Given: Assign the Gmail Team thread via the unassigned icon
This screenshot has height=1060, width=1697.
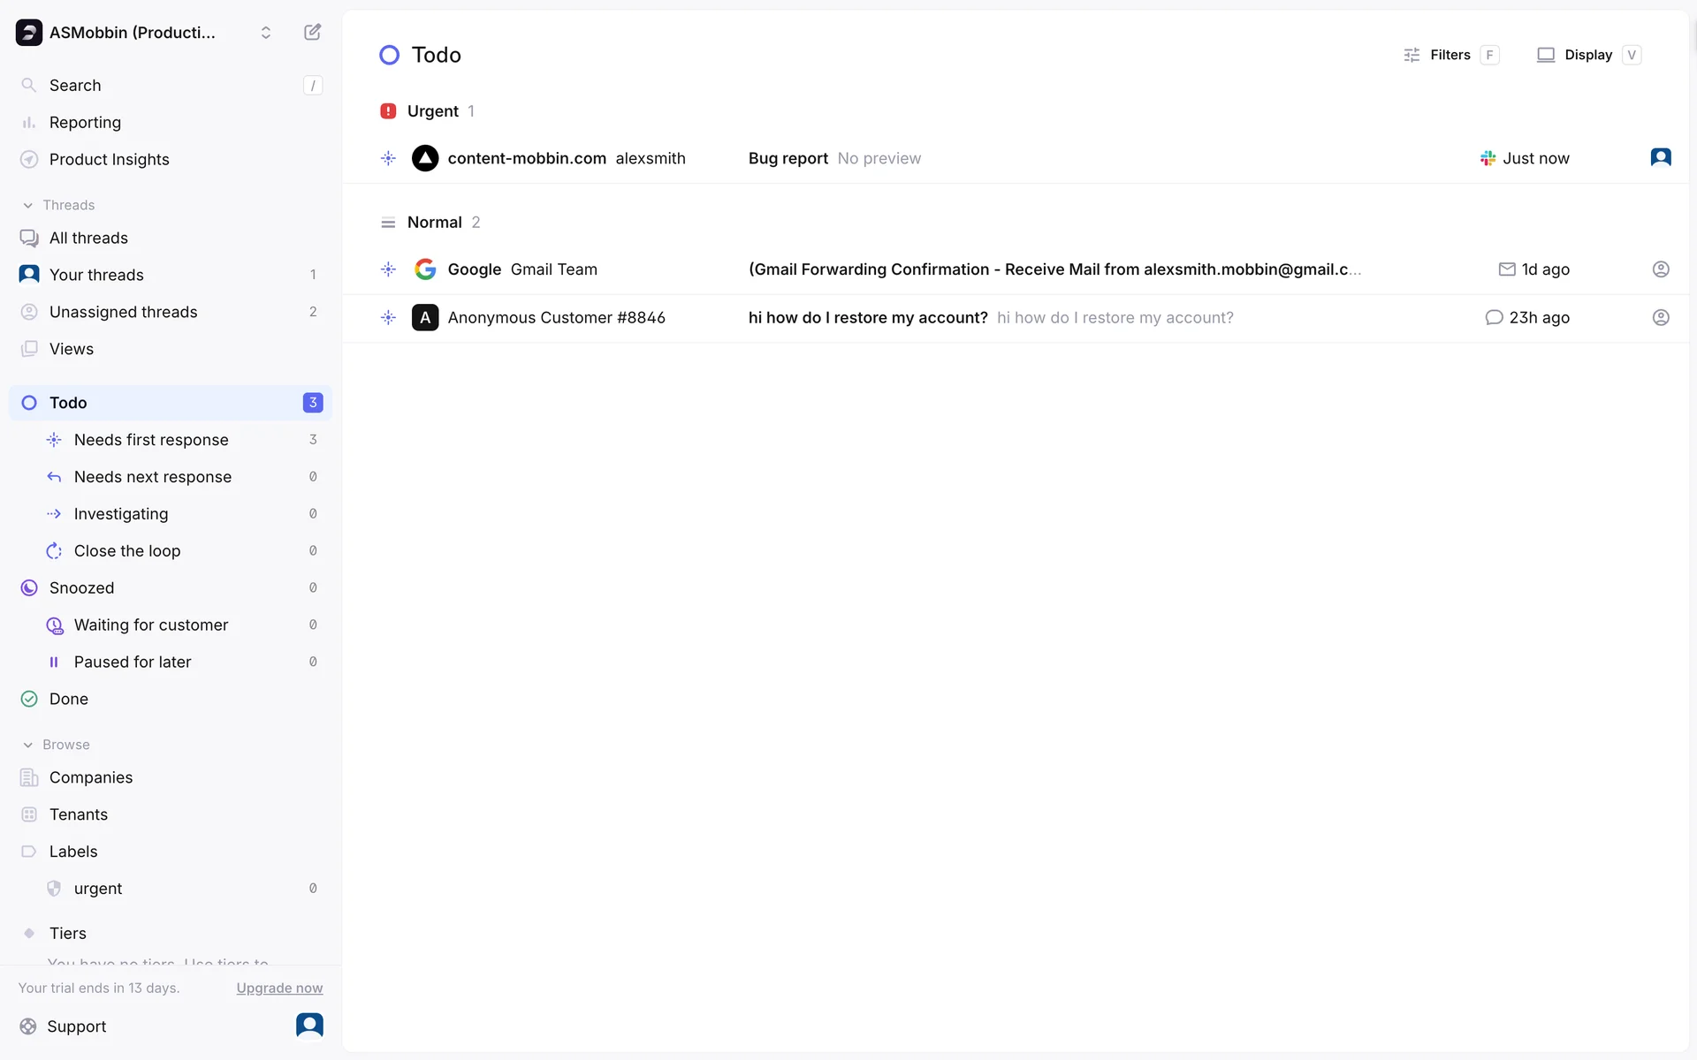Looking at the screenshot, I should (x=1660, y=269).
